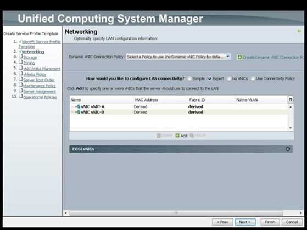307x230 pixels.
Task: Select the vNIC vNIC-B row
Action: [178, 112]
